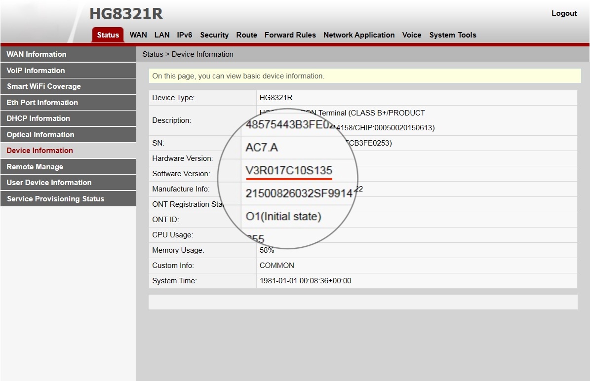Click the 'Status > Device Information' breadcrumb
This screenshot has height=381, width=590.
[x=188, y=54]
